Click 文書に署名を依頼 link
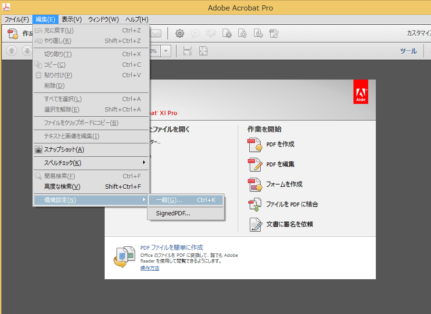This screenshot has height=314, width=431. tap(289, 224)
